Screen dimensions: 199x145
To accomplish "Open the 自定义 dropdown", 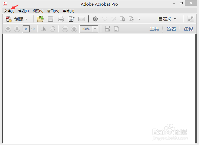I will tap(167, 19).
